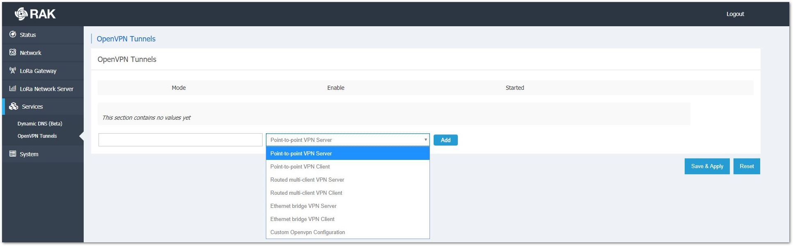Choose Ethernet bridge VPN Client option
Image resolution: width=793 pixels, height=246 pixels.
348,219
